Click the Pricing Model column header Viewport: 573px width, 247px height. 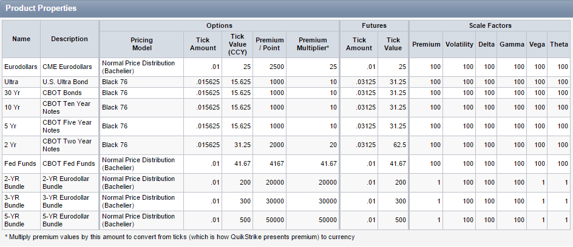click(x=142, y=44)
